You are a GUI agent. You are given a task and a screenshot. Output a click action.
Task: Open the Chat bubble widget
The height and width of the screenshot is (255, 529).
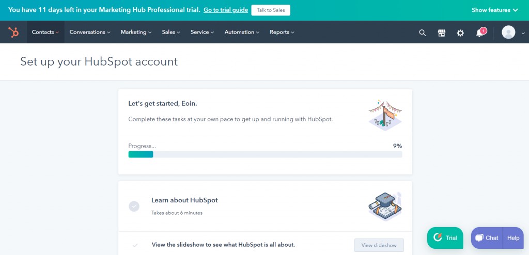487,238
